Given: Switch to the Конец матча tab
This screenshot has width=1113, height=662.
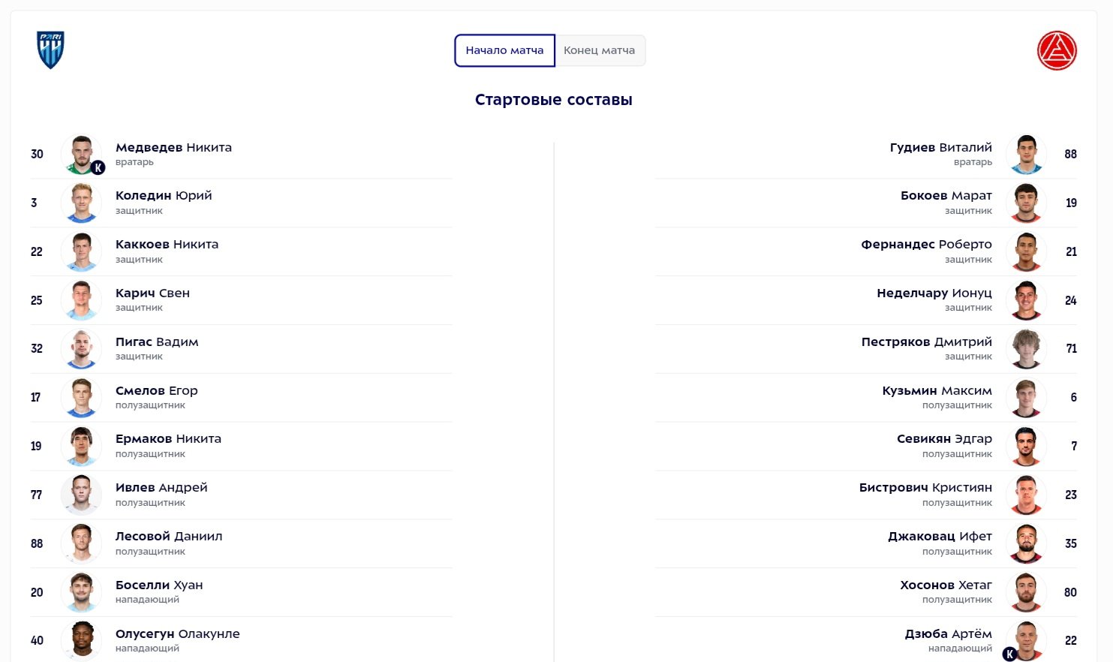Looking at the screenshot, I should [599, 50].
